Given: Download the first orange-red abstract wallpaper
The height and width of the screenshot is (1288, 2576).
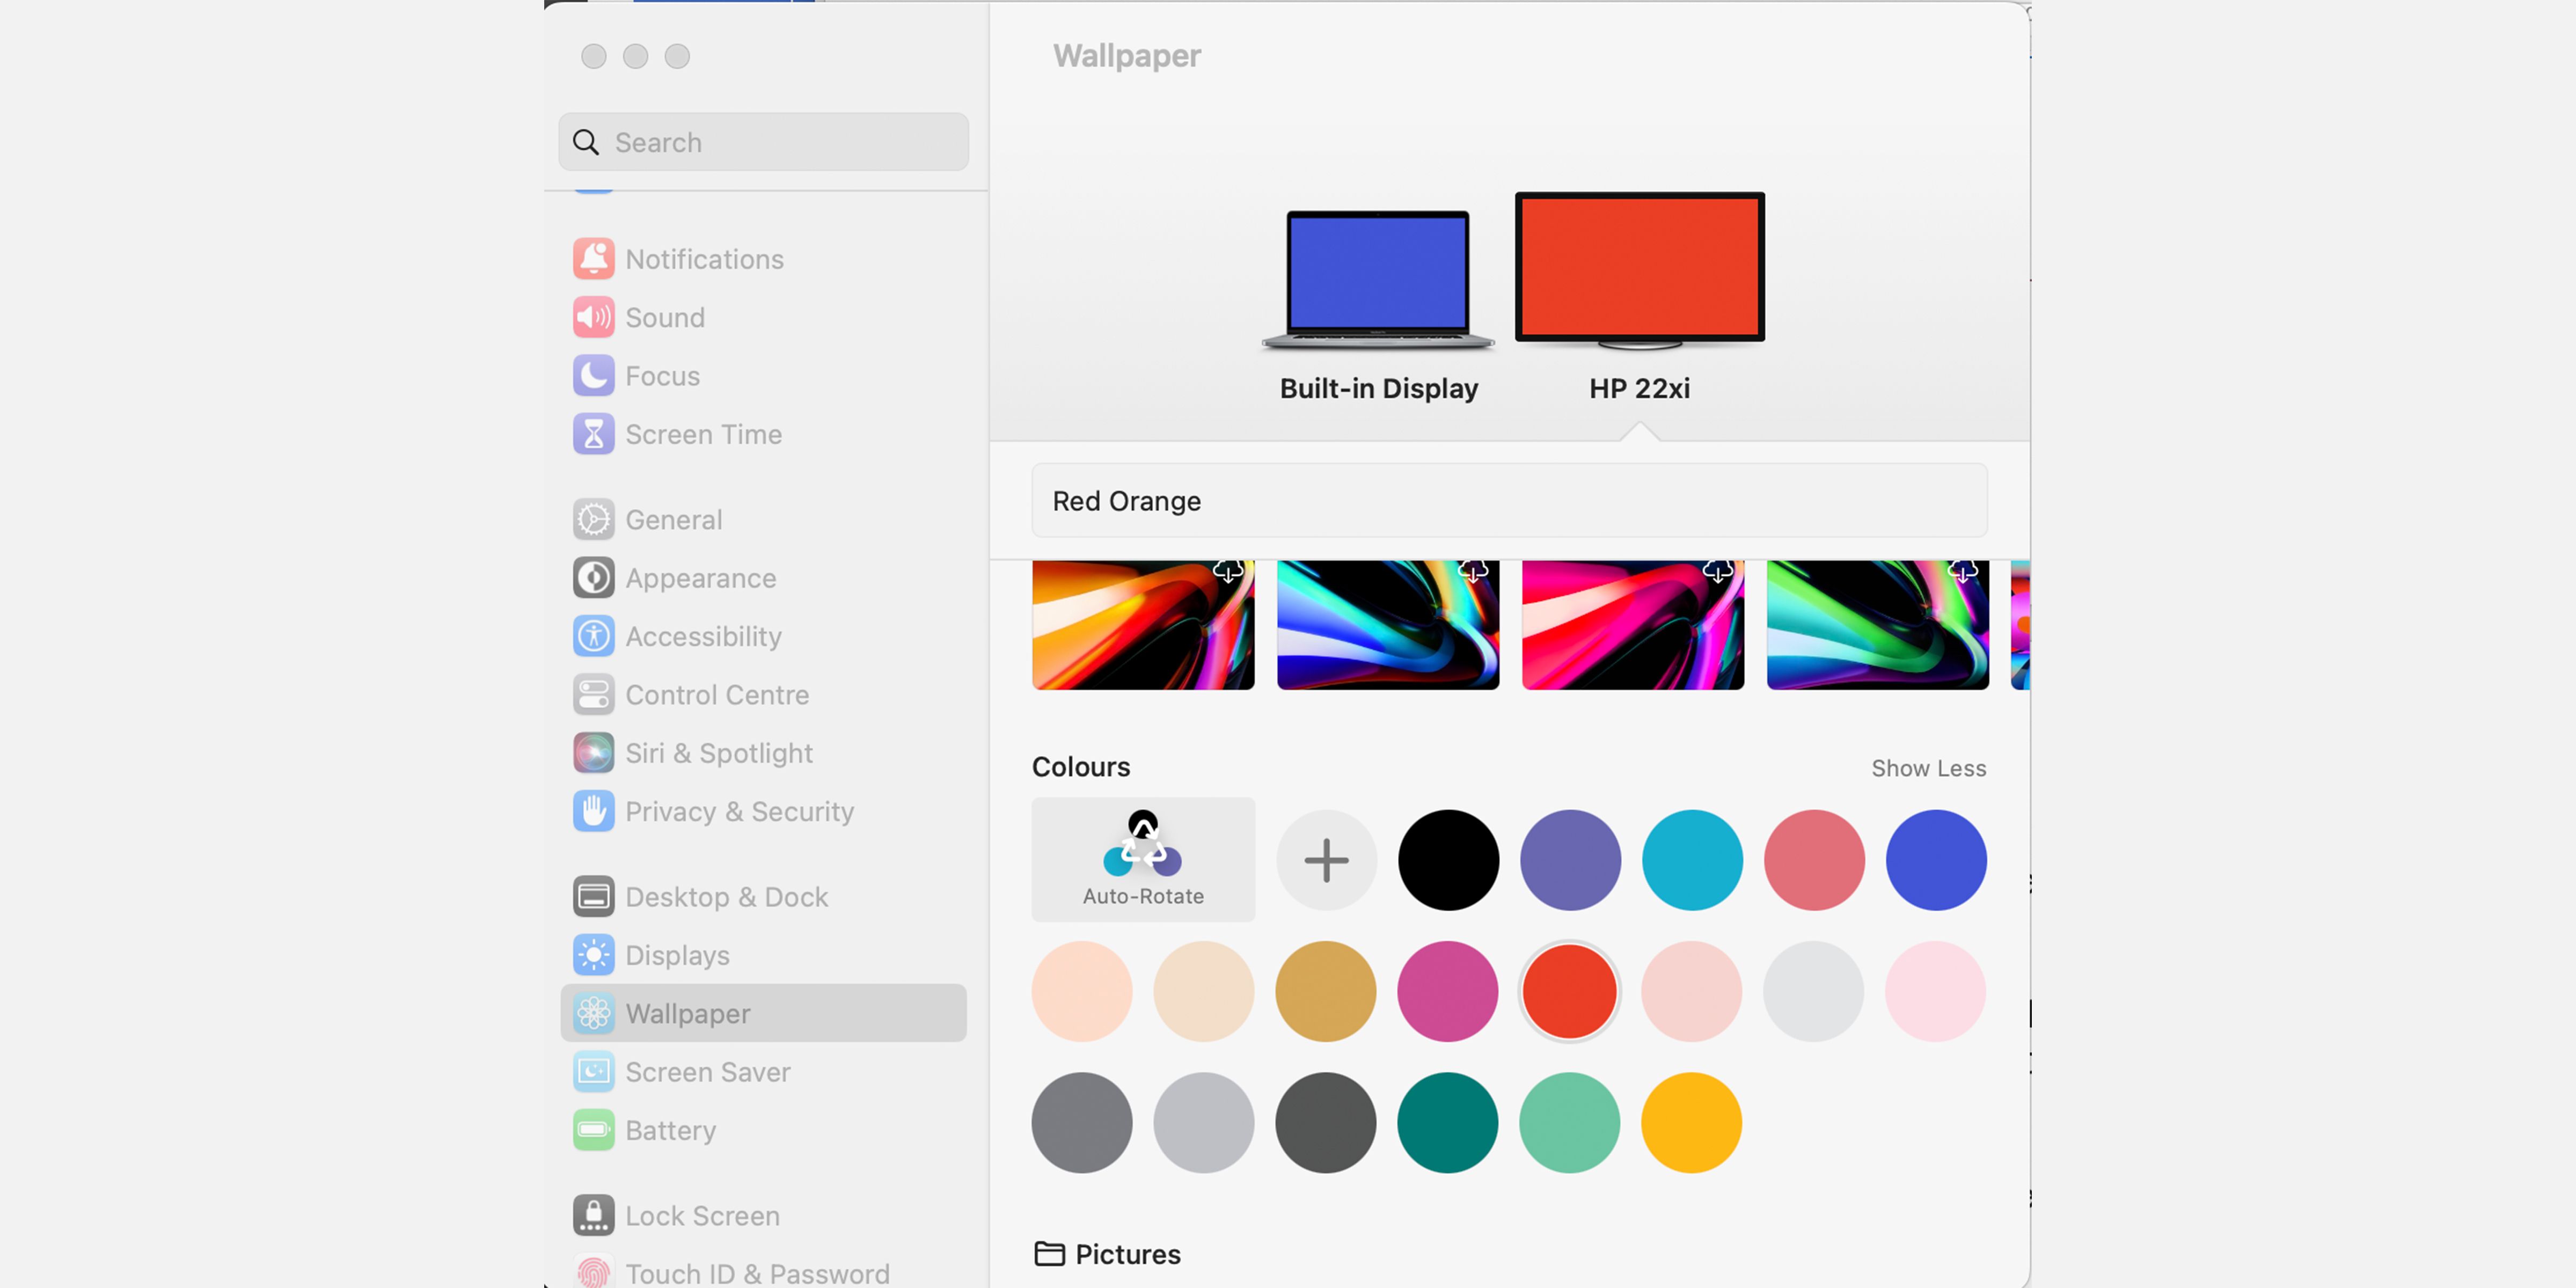Looking at the screenshot, I should tap(1228, 571).
